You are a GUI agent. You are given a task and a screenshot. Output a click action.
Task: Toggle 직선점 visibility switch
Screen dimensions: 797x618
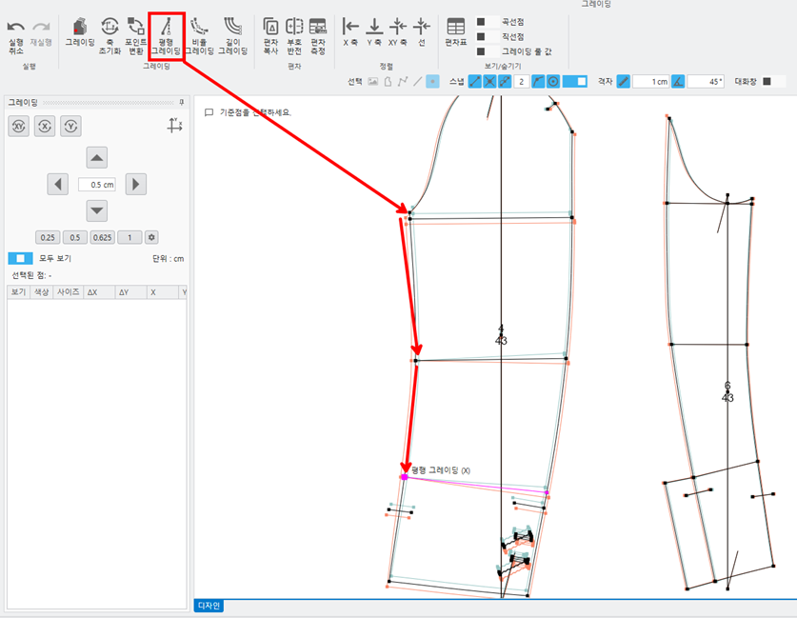pos(487,36)
